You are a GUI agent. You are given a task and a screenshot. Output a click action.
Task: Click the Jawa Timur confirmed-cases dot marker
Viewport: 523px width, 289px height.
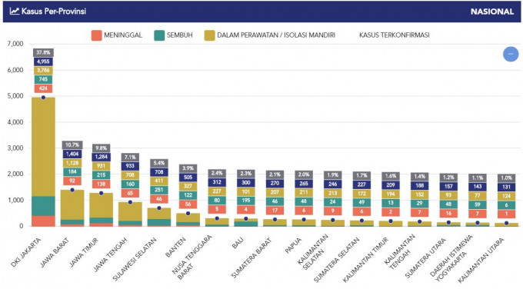point(101,194)
